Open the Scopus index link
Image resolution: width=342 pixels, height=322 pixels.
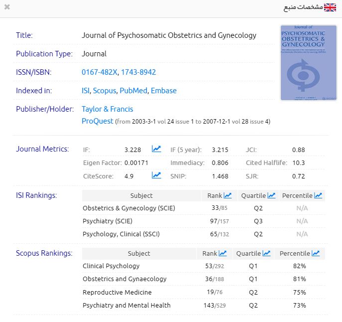[x=105, y=91]
